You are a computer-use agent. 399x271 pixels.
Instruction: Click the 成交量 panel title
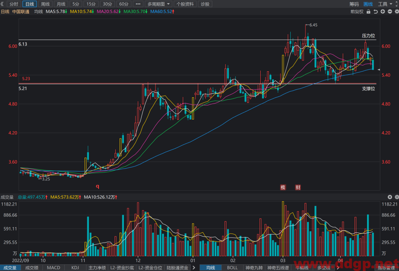7,197
